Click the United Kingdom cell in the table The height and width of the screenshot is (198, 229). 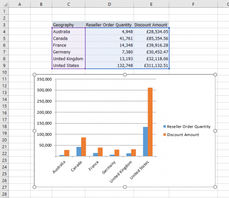pyautogui.click(x=68, y=59)
